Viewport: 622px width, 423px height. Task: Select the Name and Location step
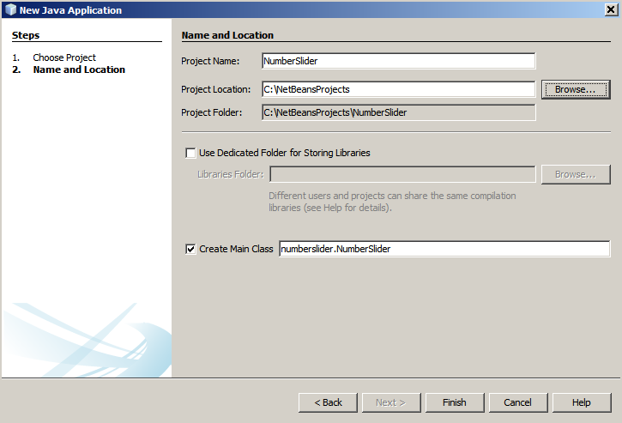[79, 69]
